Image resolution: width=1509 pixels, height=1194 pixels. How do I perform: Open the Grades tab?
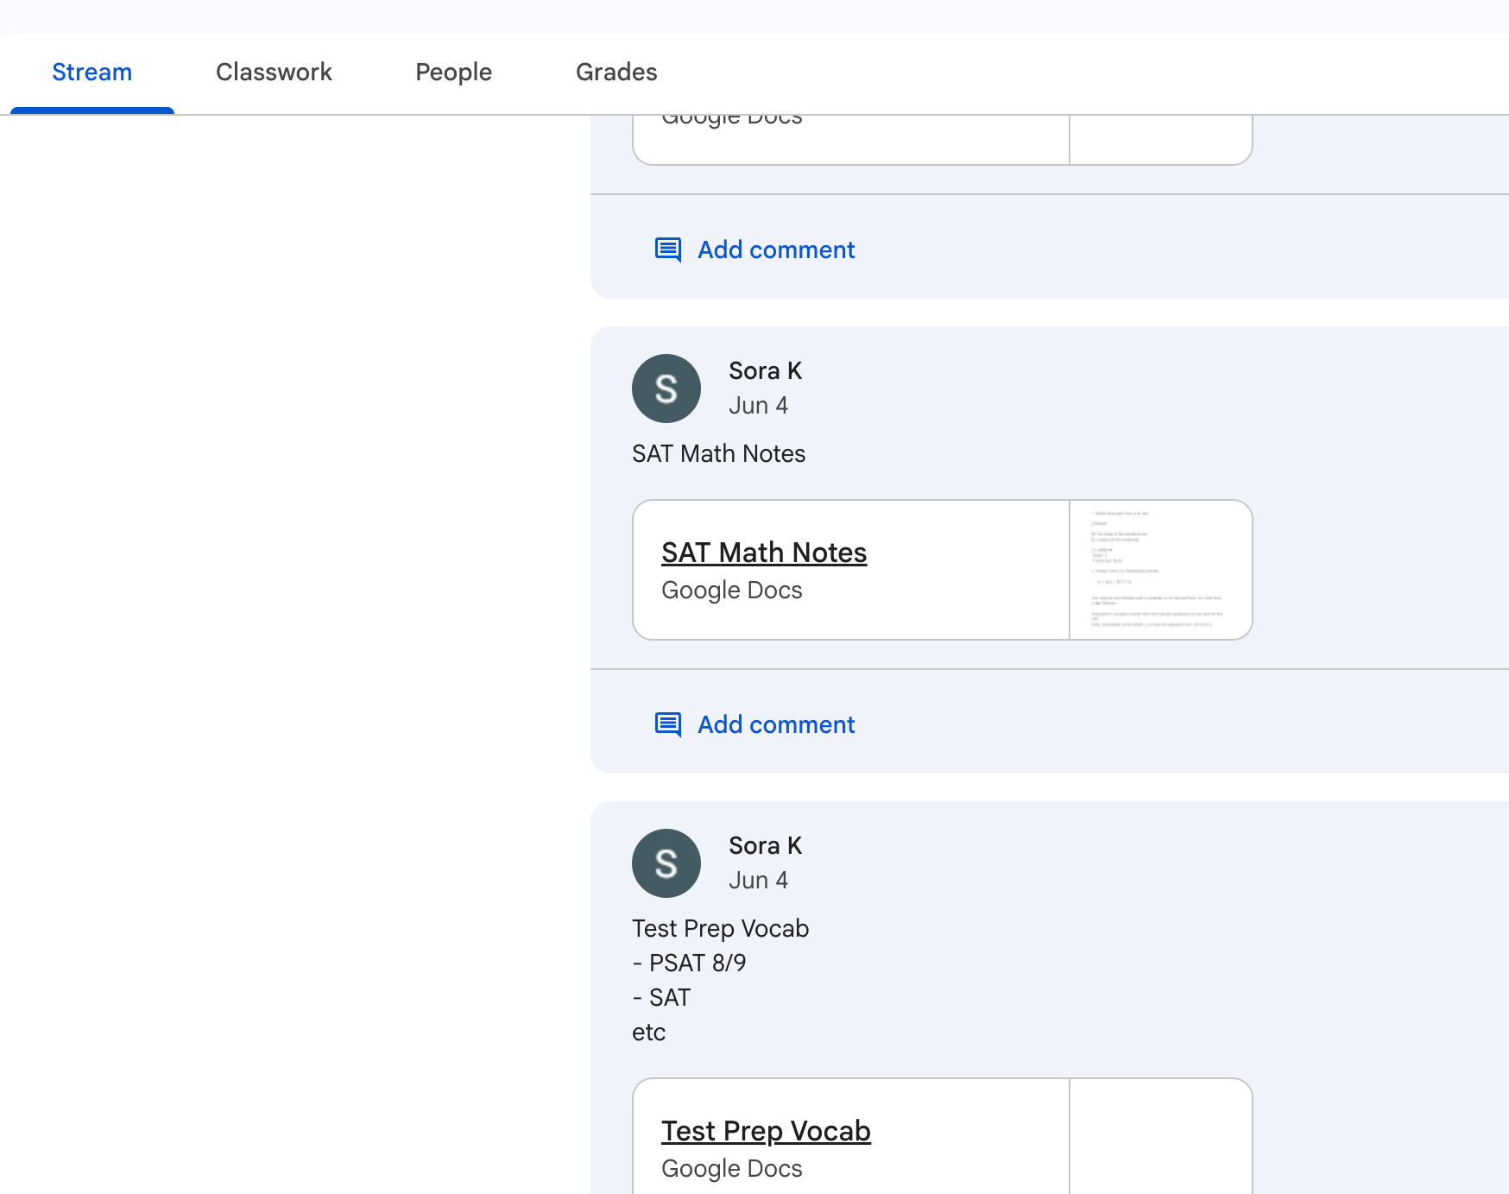pyautogui.click(x=616, y=73)
